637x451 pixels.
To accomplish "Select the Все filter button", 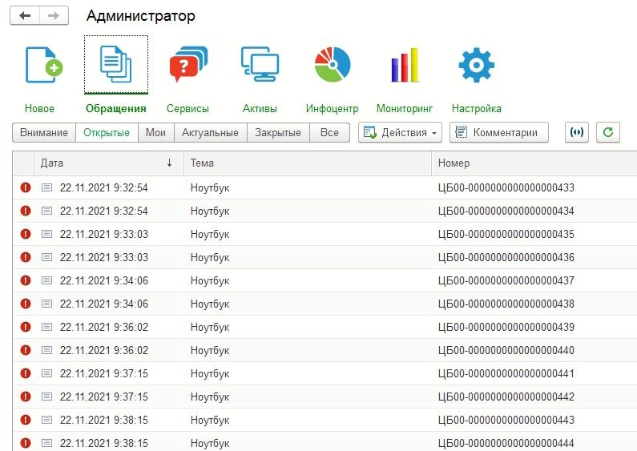I will click(x=329, y=132).
